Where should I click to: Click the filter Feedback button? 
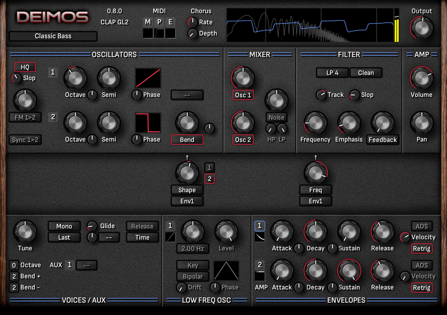383,140
